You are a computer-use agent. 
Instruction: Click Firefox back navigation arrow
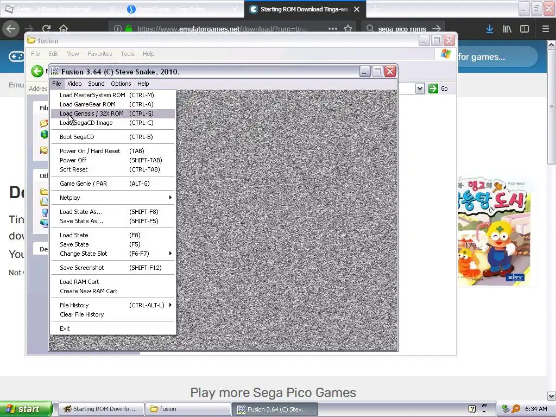11,29
